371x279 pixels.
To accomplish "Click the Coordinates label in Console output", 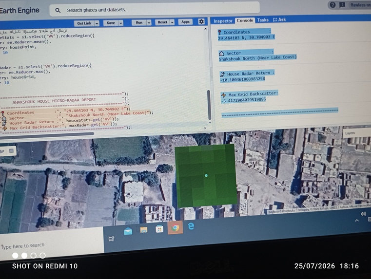I will coord(236,32).
